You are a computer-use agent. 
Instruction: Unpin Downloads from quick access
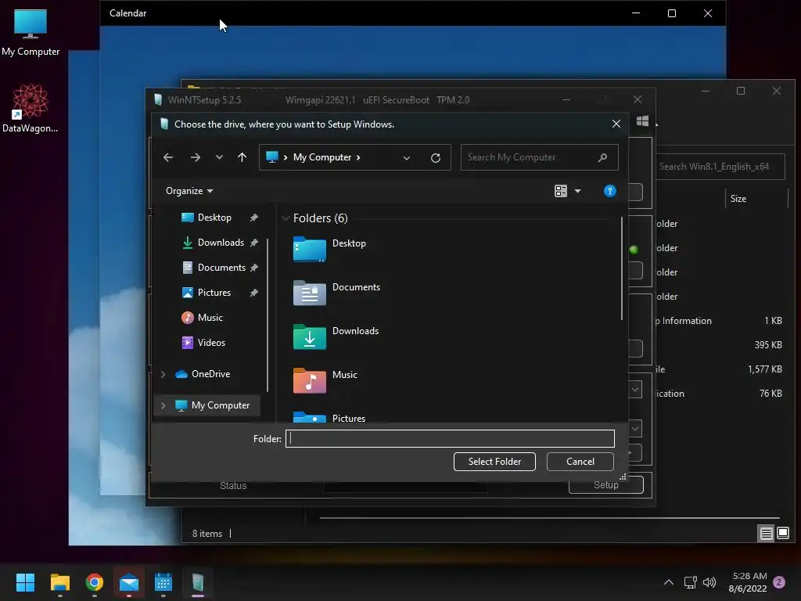pyautogui.click(x=254, y=243)
